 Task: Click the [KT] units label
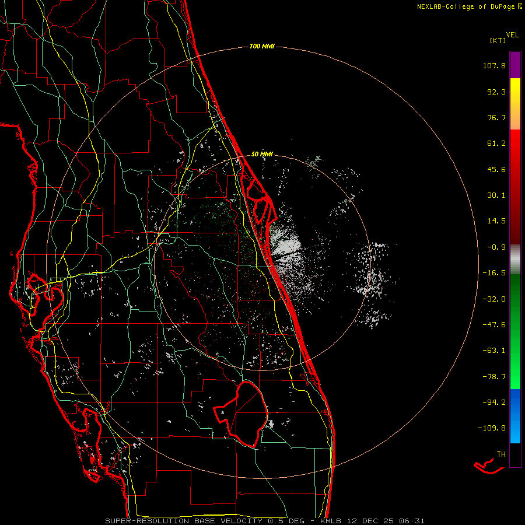498,40
